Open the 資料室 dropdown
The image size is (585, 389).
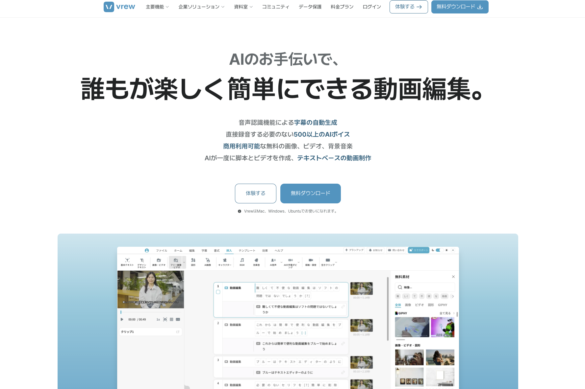click(243, 7)
